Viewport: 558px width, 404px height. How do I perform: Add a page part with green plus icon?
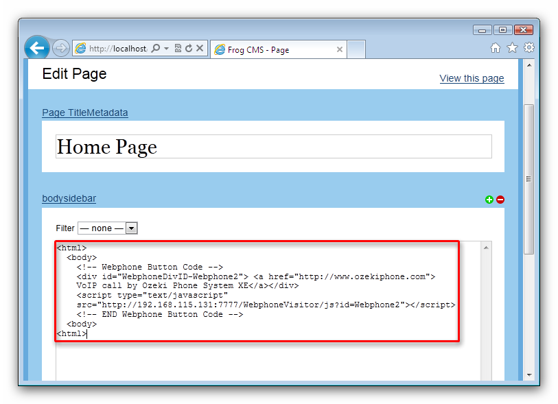click(x=489, y=200)
